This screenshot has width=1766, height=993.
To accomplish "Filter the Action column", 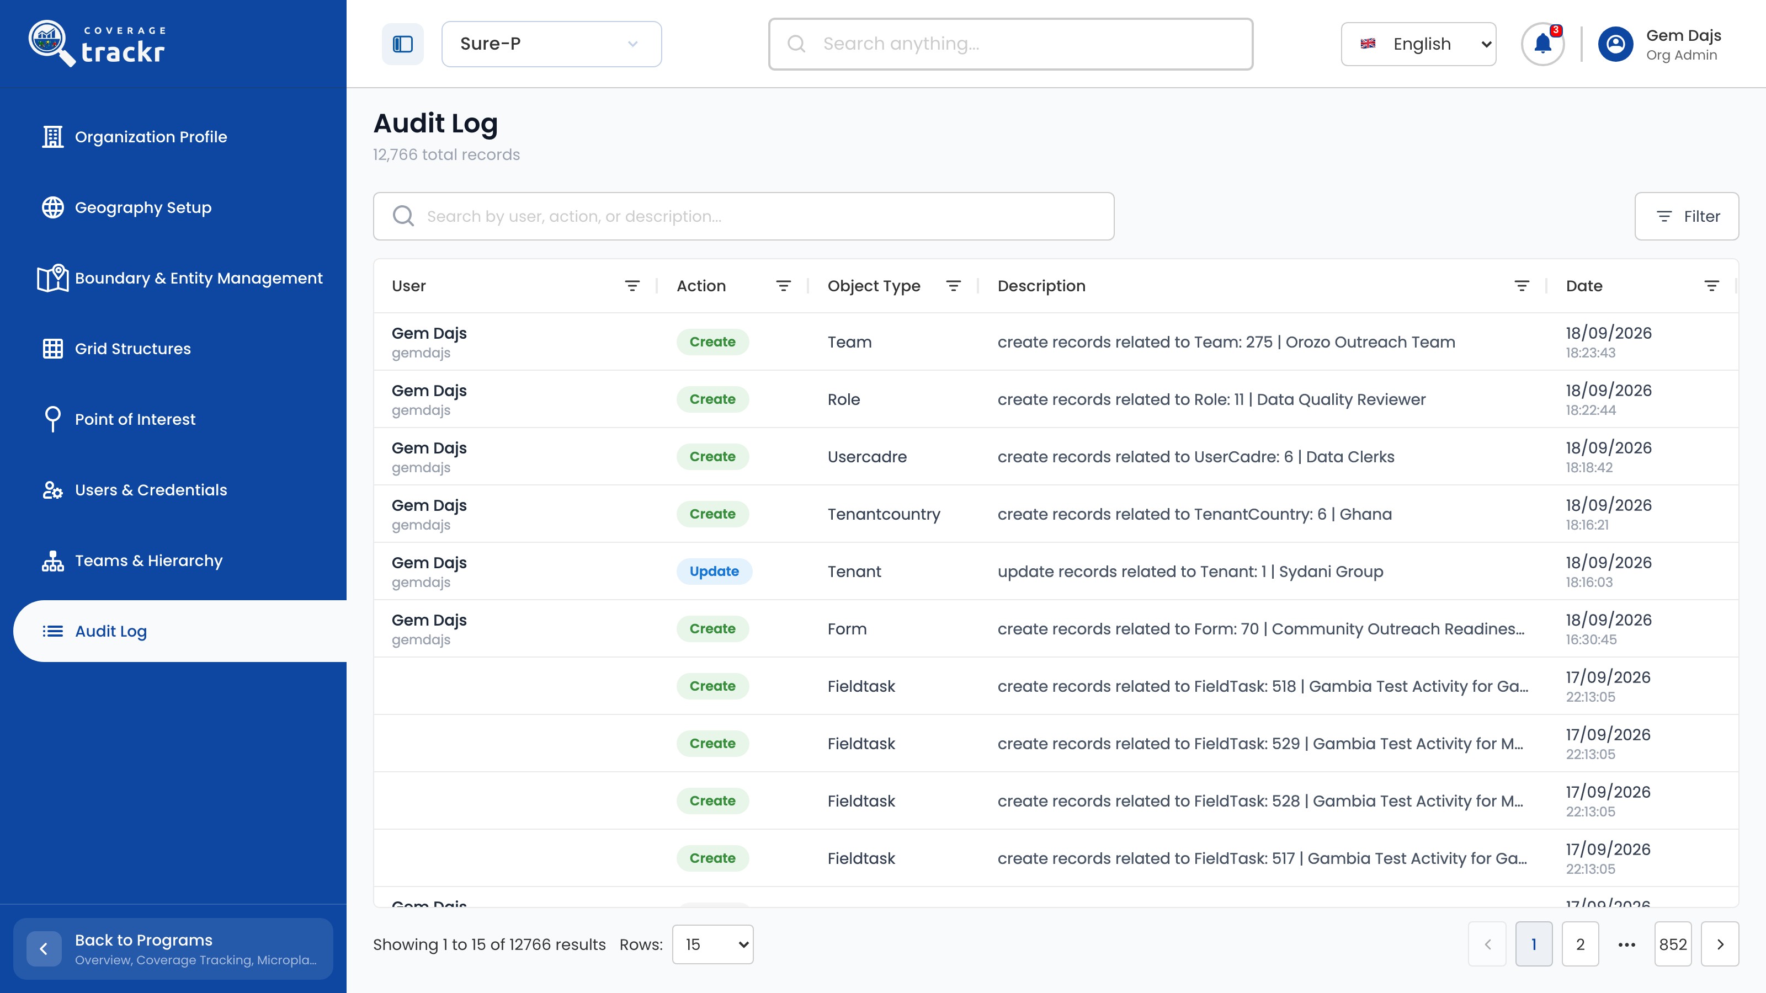I will click(783, 286).
